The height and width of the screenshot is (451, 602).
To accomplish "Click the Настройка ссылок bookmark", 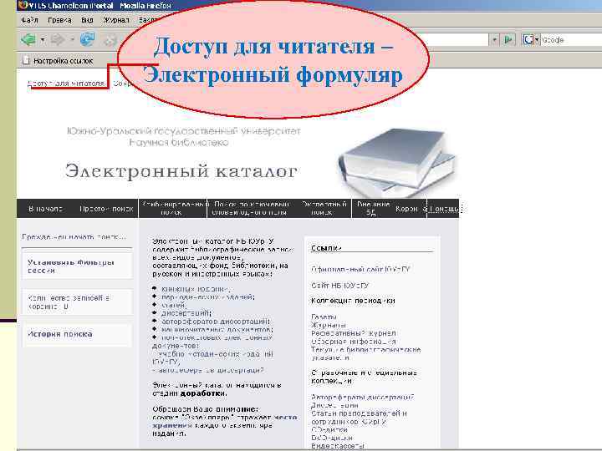I will pyautogui.click(x=59, y=61).
